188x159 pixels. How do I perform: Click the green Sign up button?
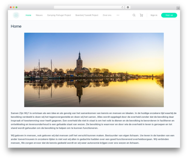169,15
